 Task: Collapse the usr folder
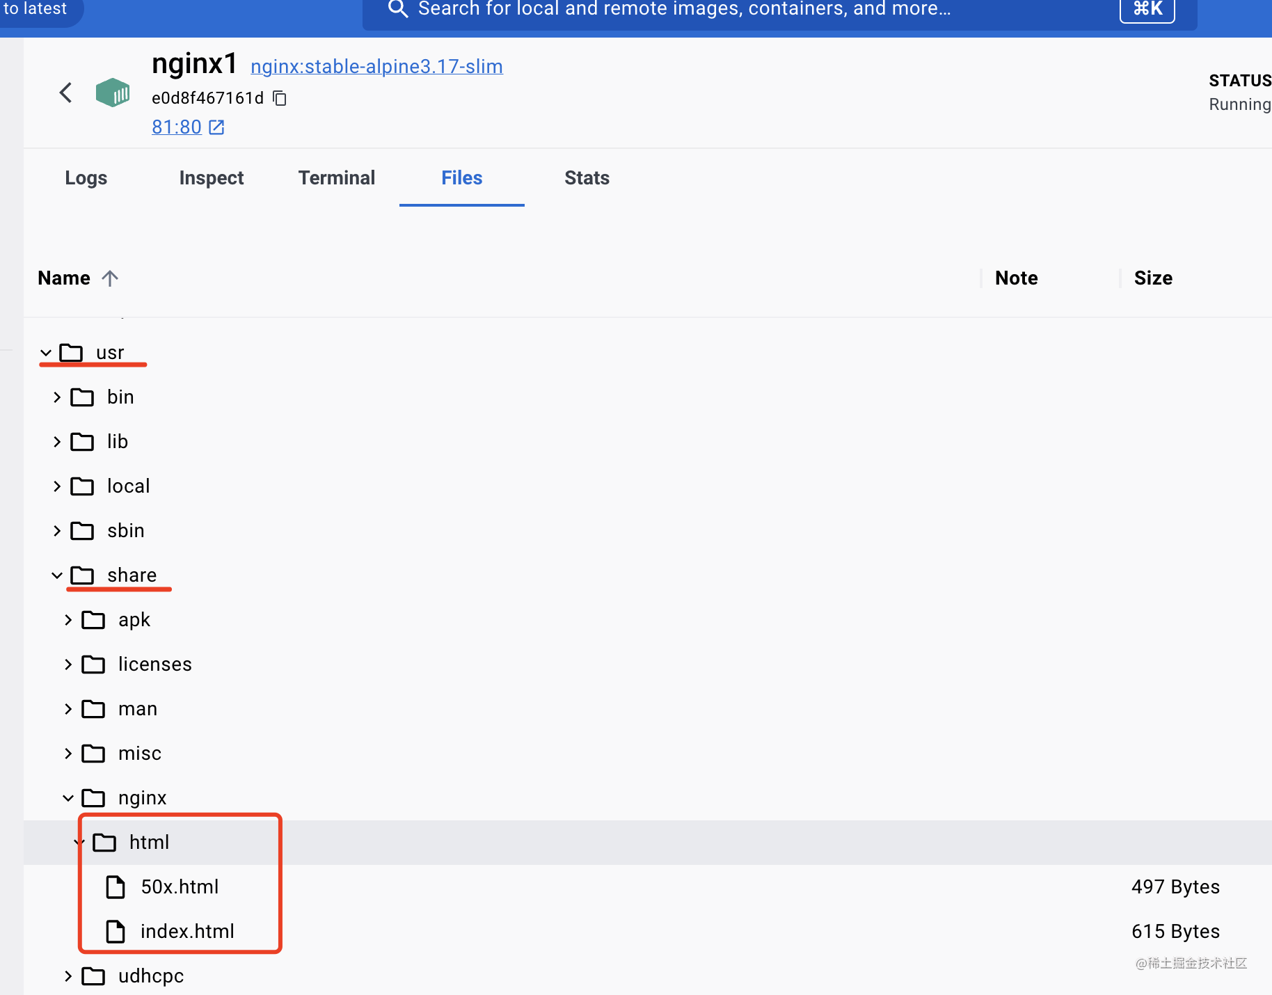(46, 353)
